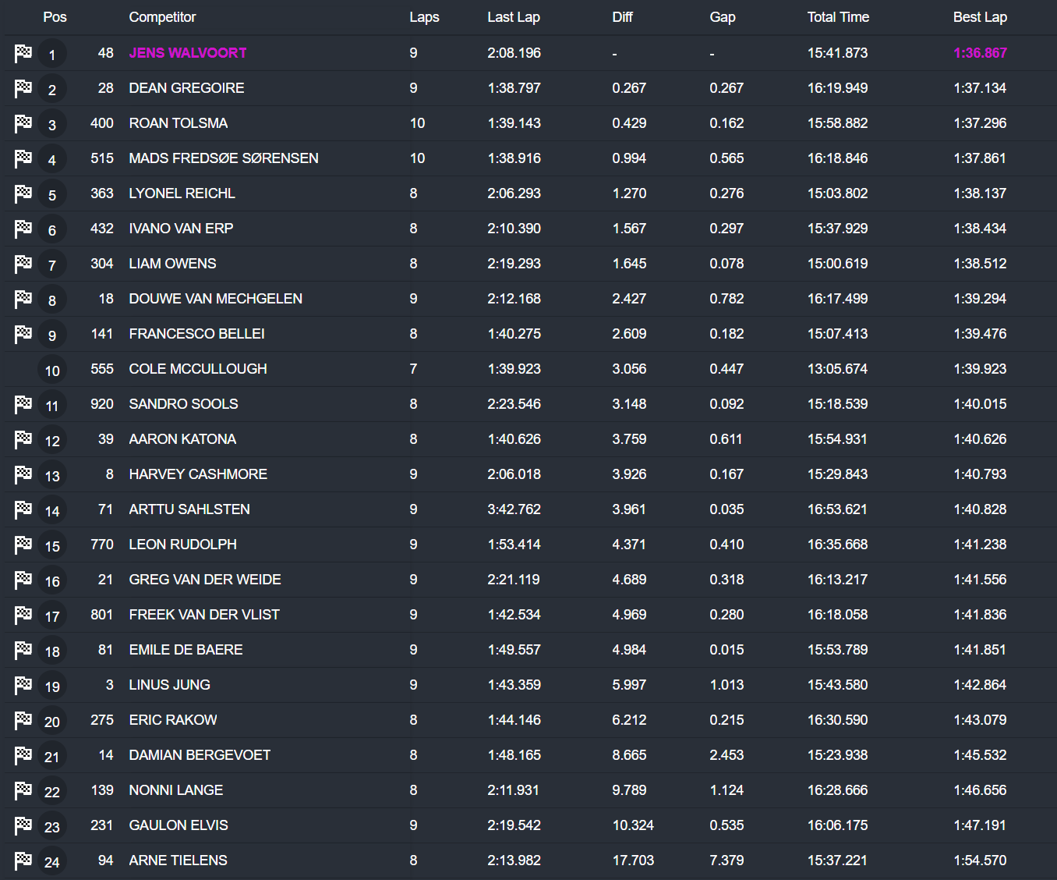This screenshot has height=880, width=1057.
Task: Click the finish flag icon in Dean Gregoire's row
Action: coord(23,88)
